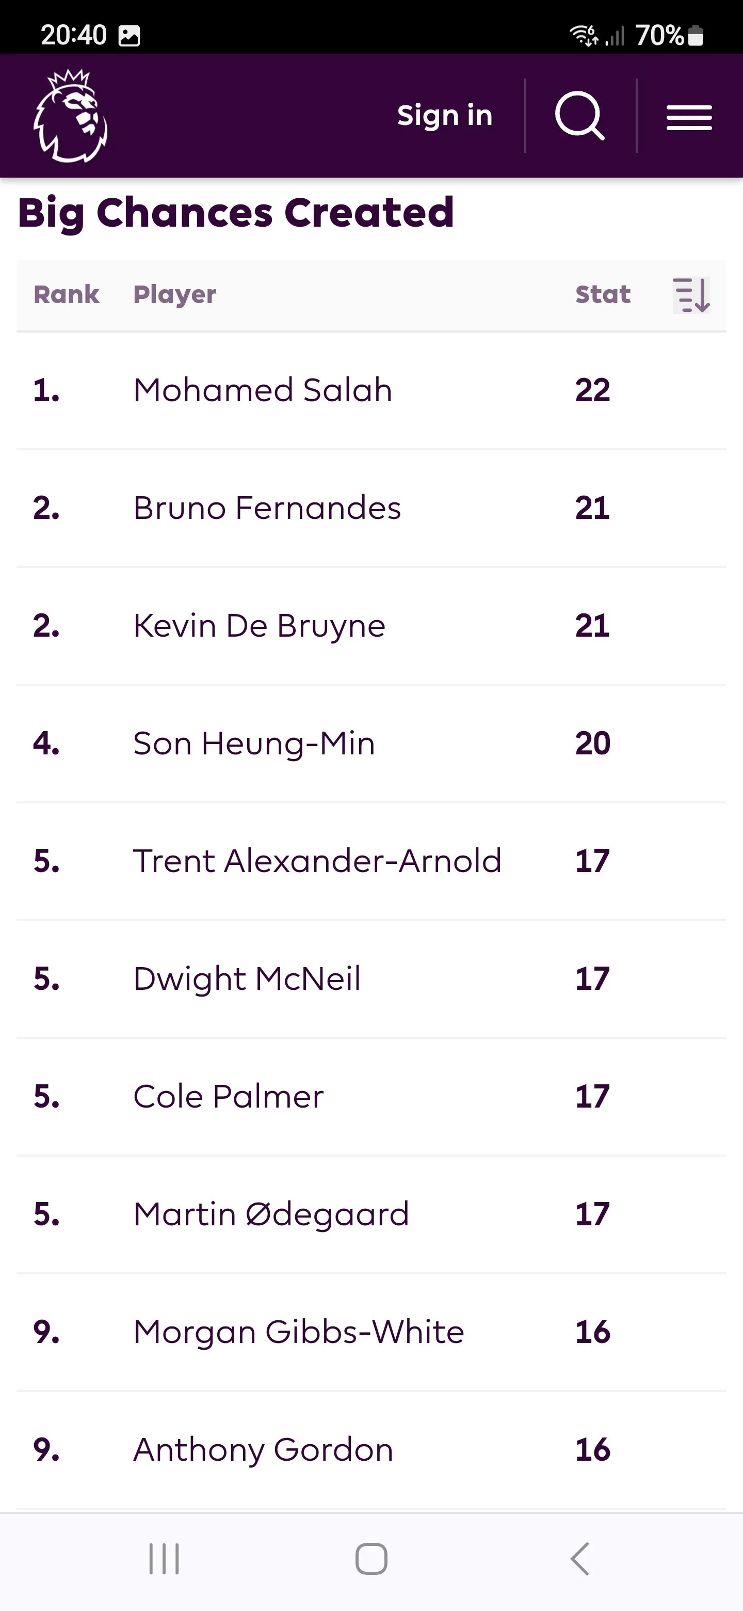Select Bruno Fernandes in the table
The height and width of the screenshot is (1611, 743).
267,508
